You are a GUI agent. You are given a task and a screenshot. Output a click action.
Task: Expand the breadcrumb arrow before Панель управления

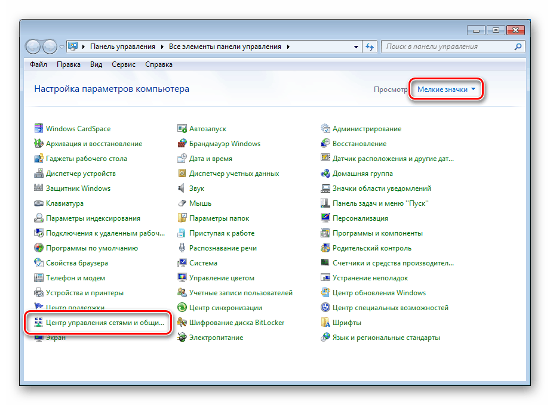coord(84,47)
